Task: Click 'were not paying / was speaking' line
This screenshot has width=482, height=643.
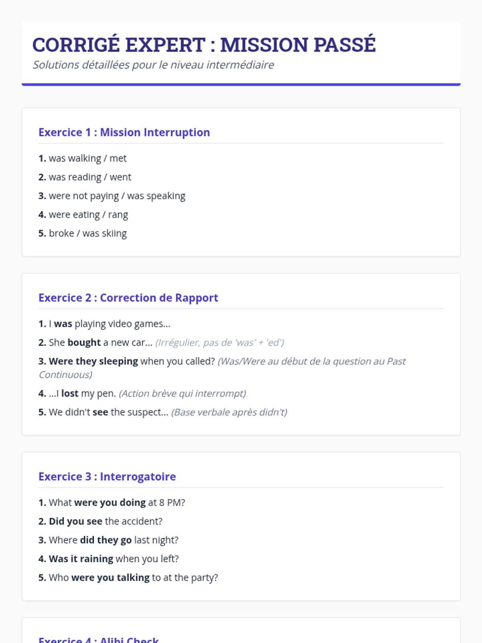Action: point(116,196)
